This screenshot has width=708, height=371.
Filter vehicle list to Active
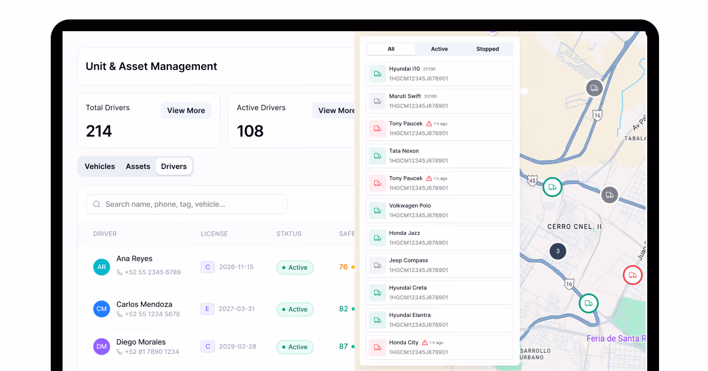pos(440,49)
